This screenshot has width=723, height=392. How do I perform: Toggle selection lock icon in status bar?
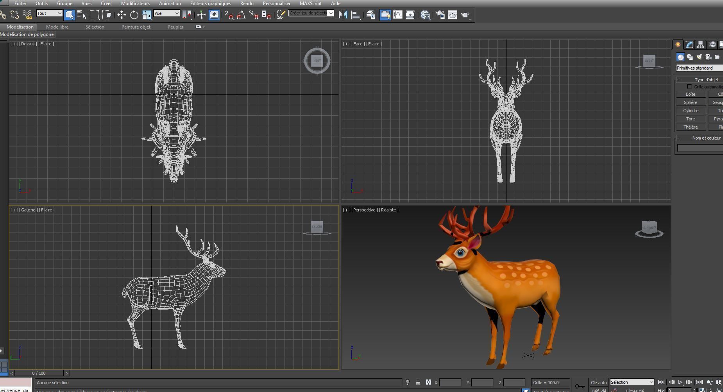coord(418,382)
